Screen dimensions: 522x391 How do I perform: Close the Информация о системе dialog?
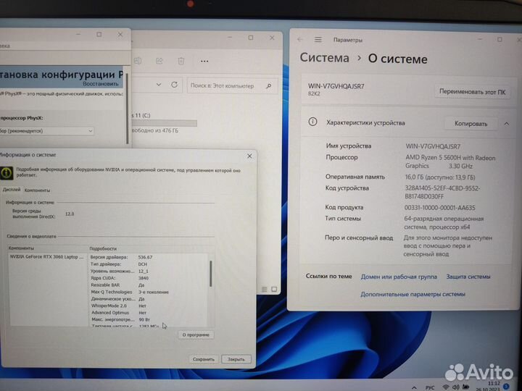pos(249,156)
